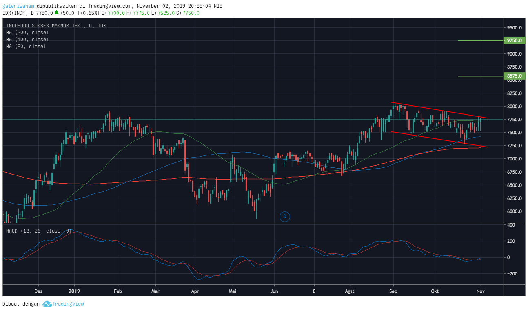
Task: Select the green 8575.0 price target label
Action: coord(514,76)
